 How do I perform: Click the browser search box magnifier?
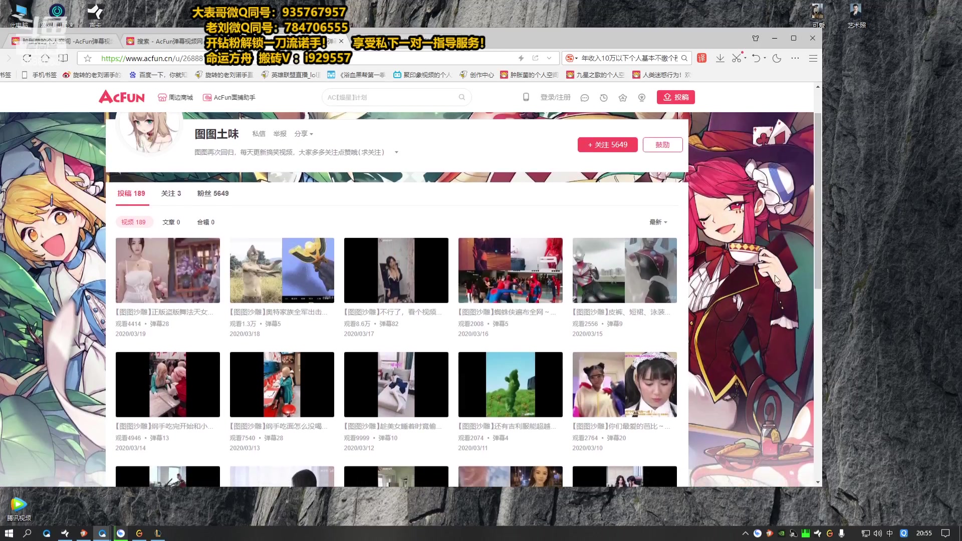[x=684, y=58]
